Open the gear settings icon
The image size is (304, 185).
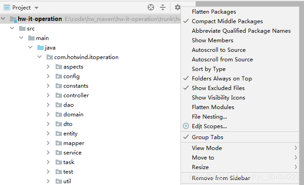[177, 7]
